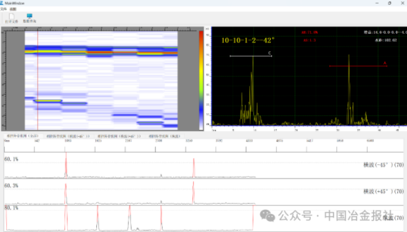The height and width of the screenshot is (232, 407).
Task: Open the 视图 menu
Action: [13, 9]
